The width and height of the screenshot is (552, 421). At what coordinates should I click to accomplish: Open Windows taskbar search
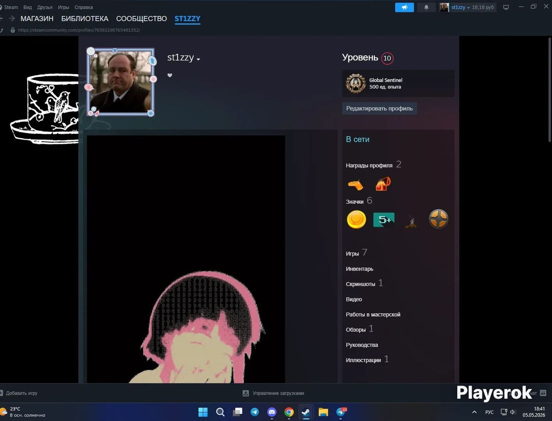coord(220,412)
